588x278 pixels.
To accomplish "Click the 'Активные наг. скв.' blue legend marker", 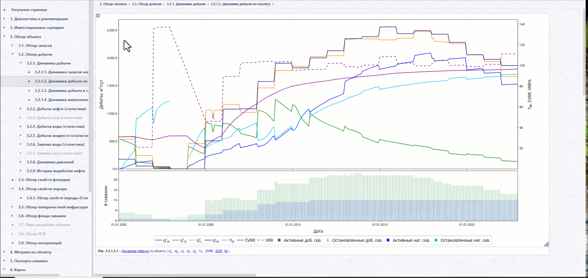I will (x=388, y=240).
